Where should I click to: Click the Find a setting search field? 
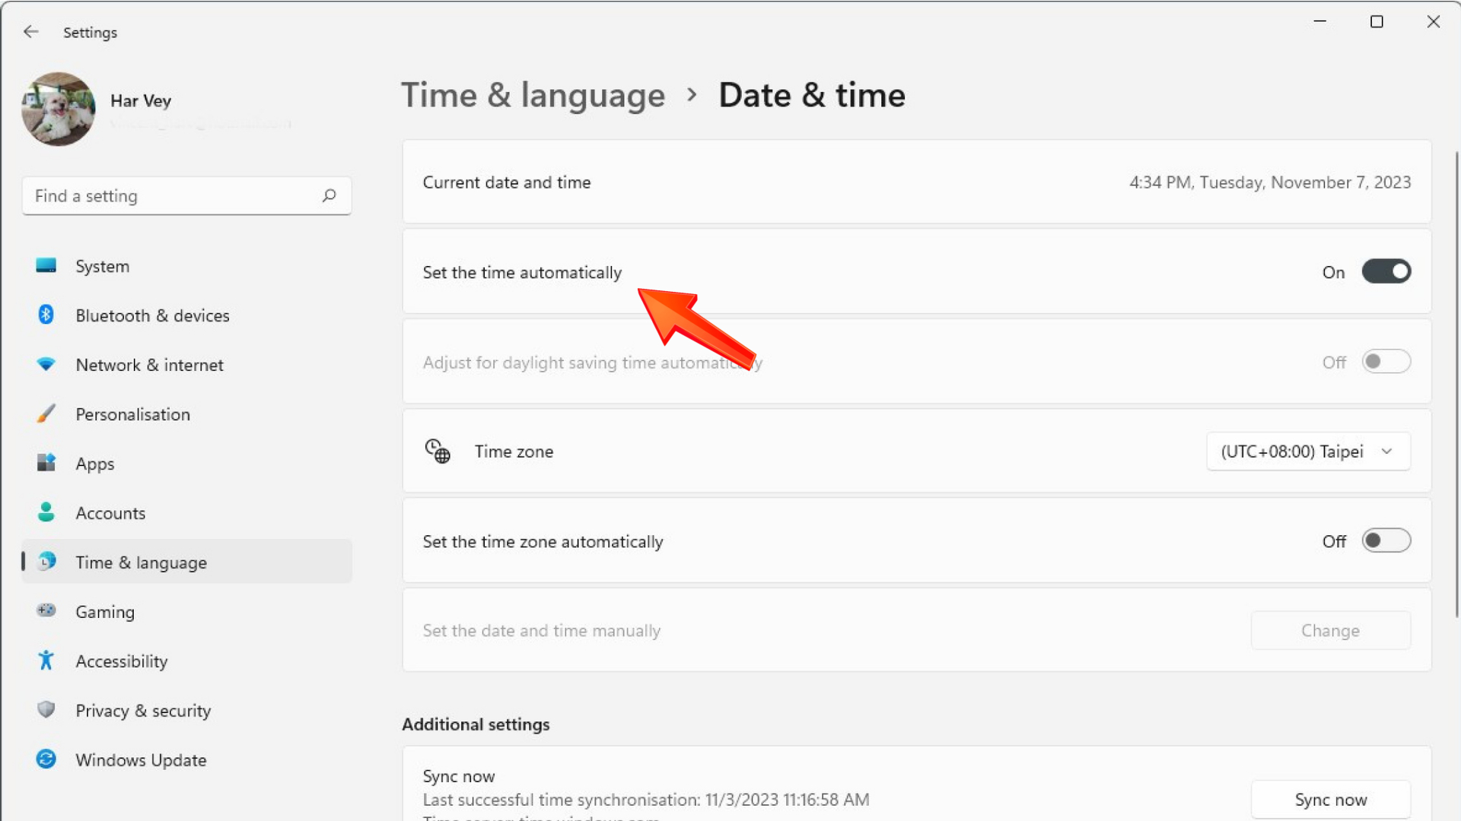coord(186,195)
